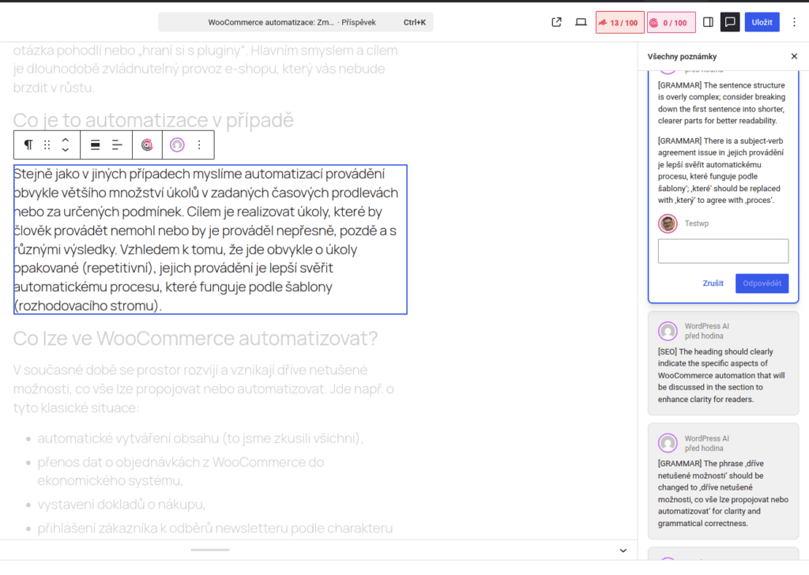
Task: Click the paragraph block type icon
Action: coord(28,145)
